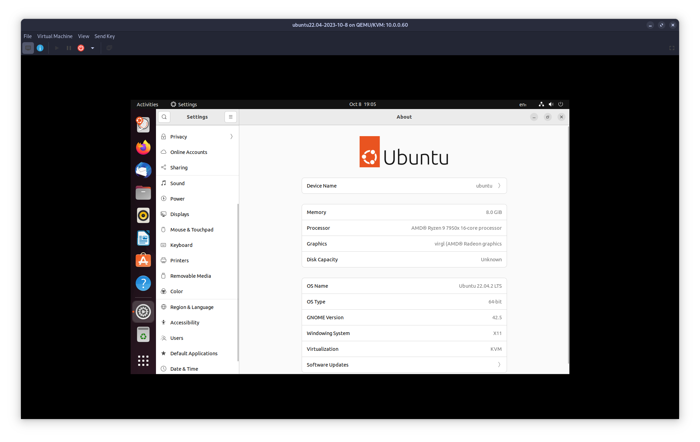Switch to virt-manager fullscreen view icon

(672, 48)
